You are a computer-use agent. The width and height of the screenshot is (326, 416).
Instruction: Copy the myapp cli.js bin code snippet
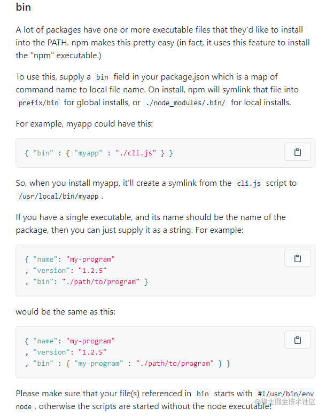[x=297, y=152]
